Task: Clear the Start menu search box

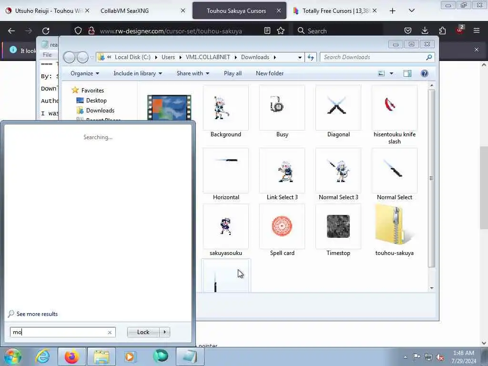Action: (x=110, y=332)
